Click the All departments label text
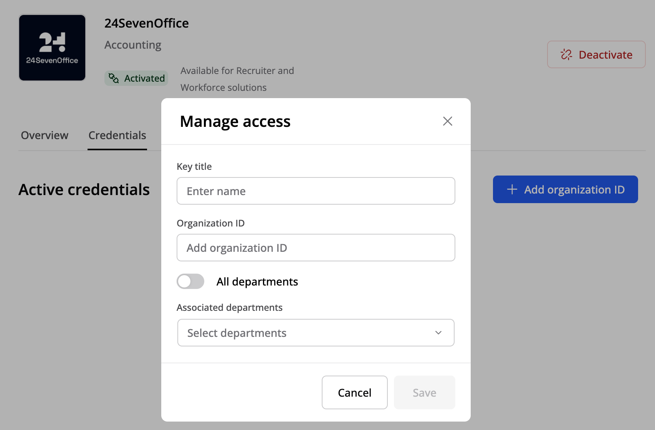Image resolution: width=655 pixels, height=430 pixels. point(257,282)
